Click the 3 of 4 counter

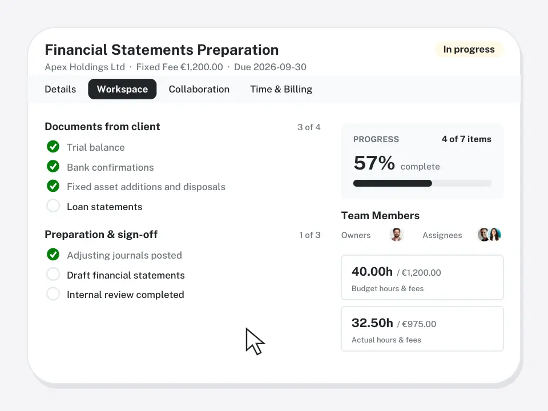coord(309,127)
